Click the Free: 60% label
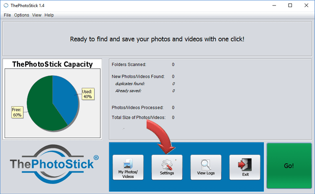 17,112
